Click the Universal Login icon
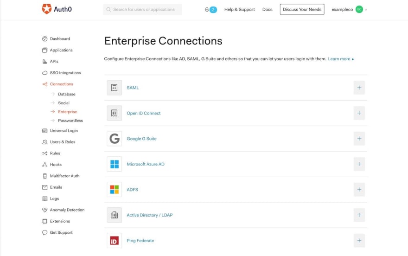The width and height of the screenshot is (408, 256). pos(45,131)
